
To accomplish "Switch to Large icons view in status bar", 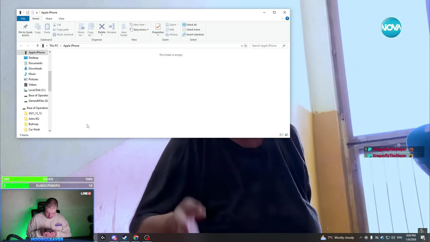I will pos(286,135).
